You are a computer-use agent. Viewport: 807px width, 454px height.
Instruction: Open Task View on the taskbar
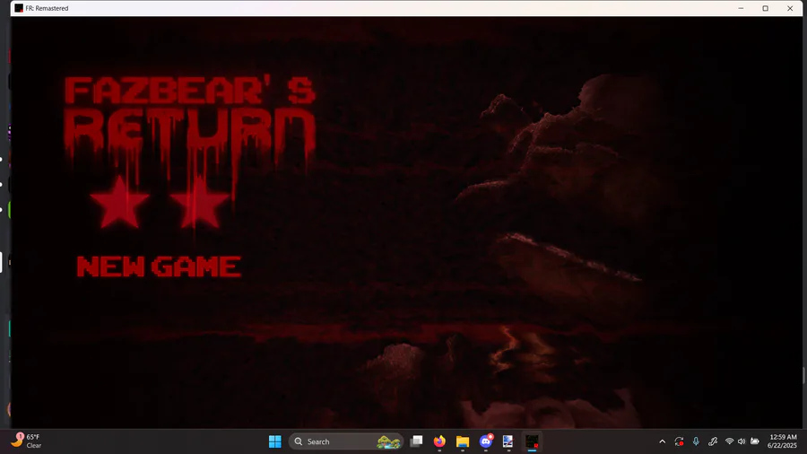click(x=416, y=441)
